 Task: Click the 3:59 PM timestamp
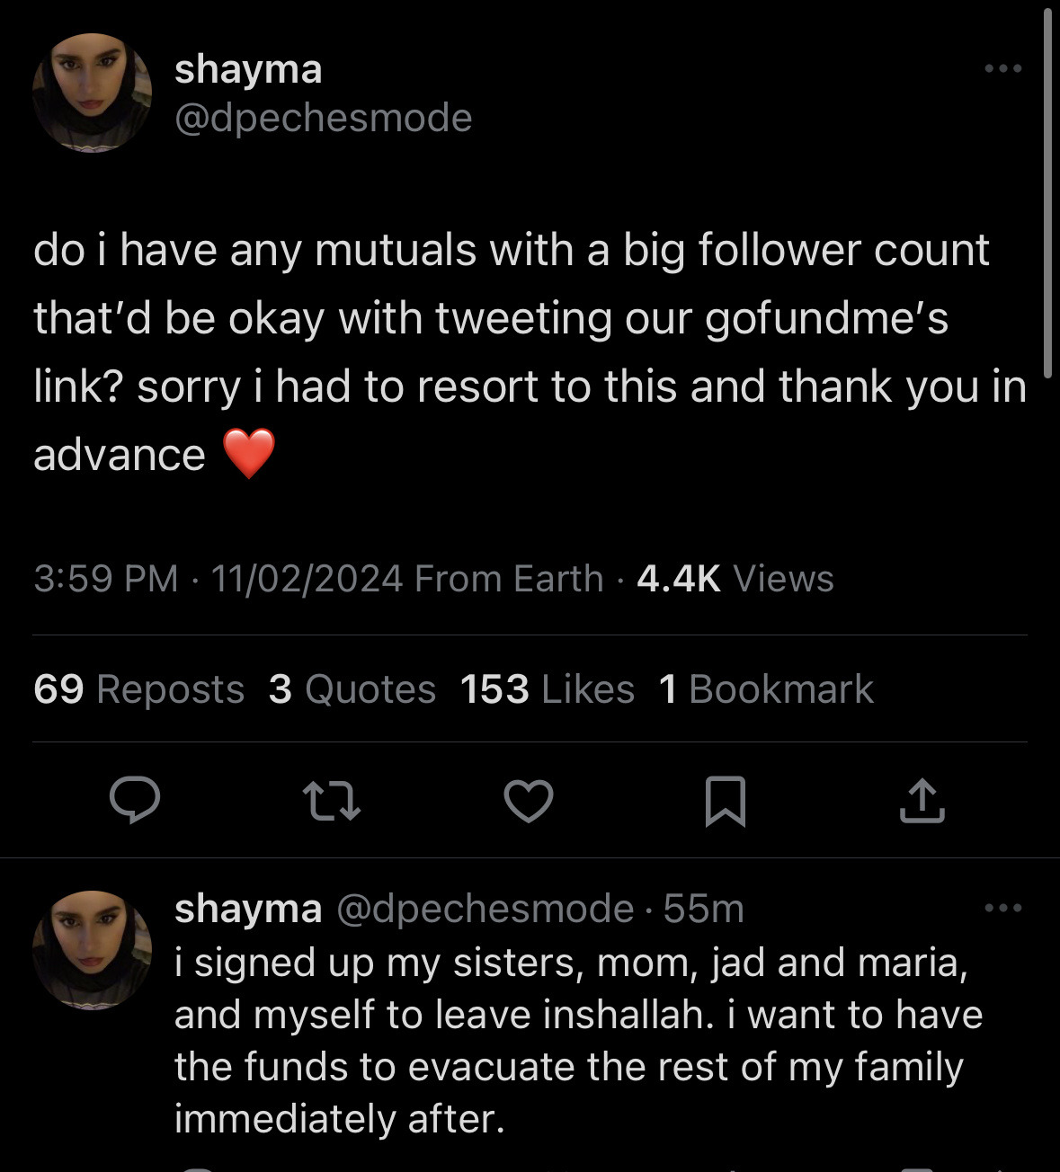click(x=106, y=579)
